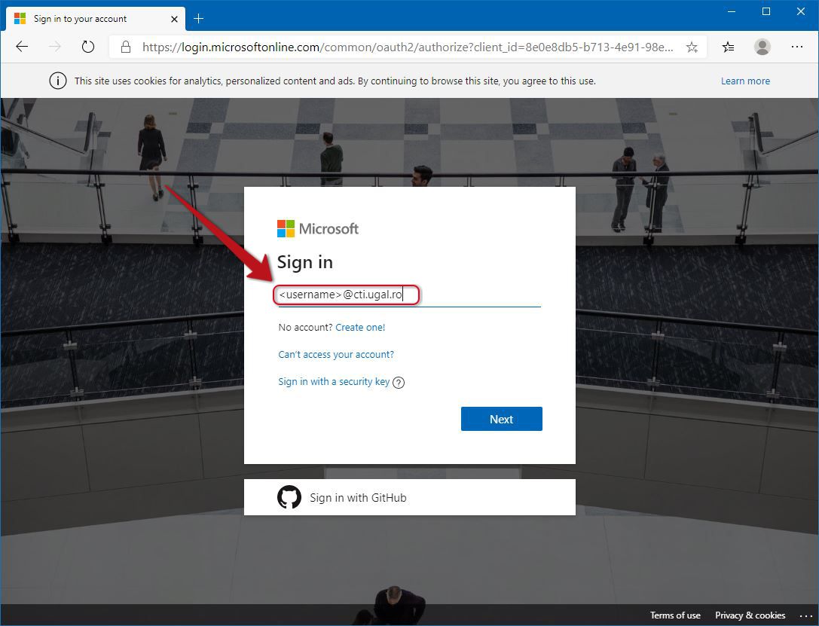
Task: Click the Microsoft logo in sign-in box
Action: [x=317, y=229]
